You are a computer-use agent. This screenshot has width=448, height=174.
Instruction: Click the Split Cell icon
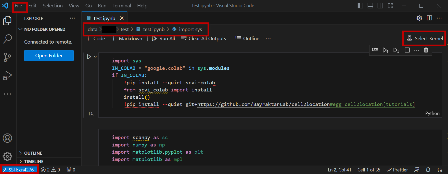(x=407, y=50)
